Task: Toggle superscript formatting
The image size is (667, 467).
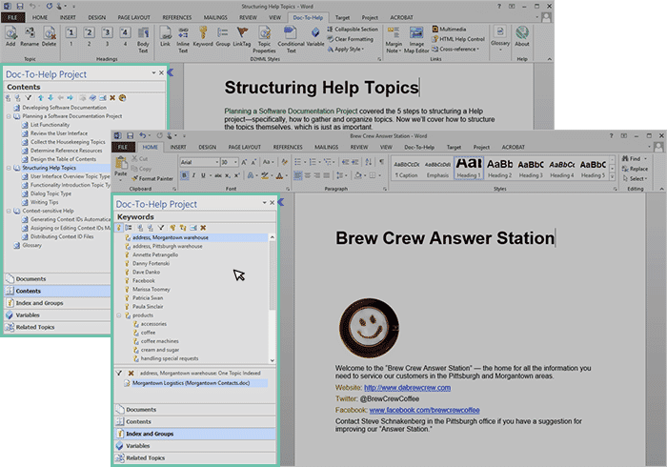Action: [x=237, y=175]
